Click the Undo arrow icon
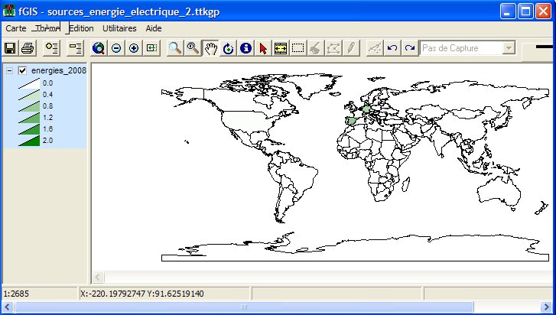This screenshot has width=556, height=315. pos(392,48)
